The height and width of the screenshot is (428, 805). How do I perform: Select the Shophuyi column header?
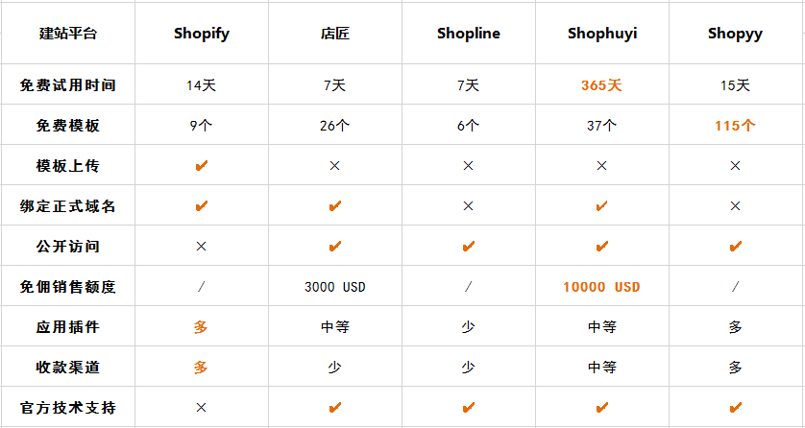[601, 34]
